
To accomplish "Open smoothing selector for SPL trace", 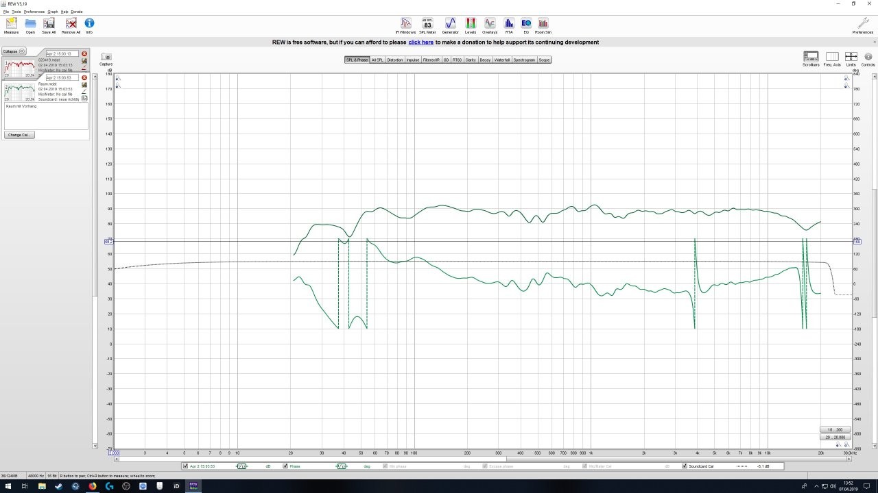I will pyautogui.click(x=241, y=466).
